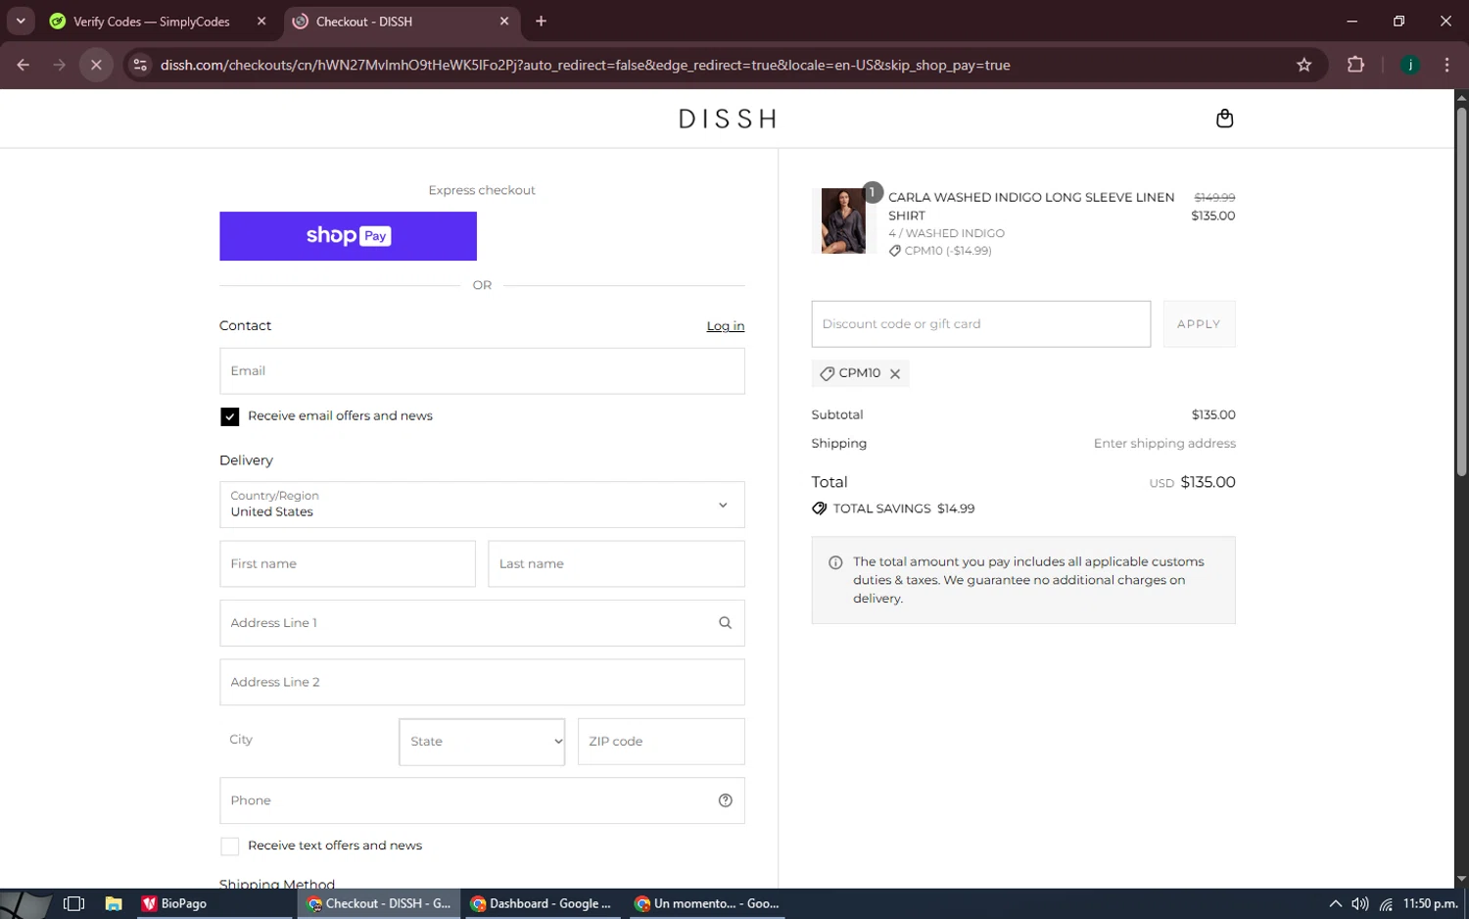
Task: Click the DISSH logo
Action: (727, 120)
